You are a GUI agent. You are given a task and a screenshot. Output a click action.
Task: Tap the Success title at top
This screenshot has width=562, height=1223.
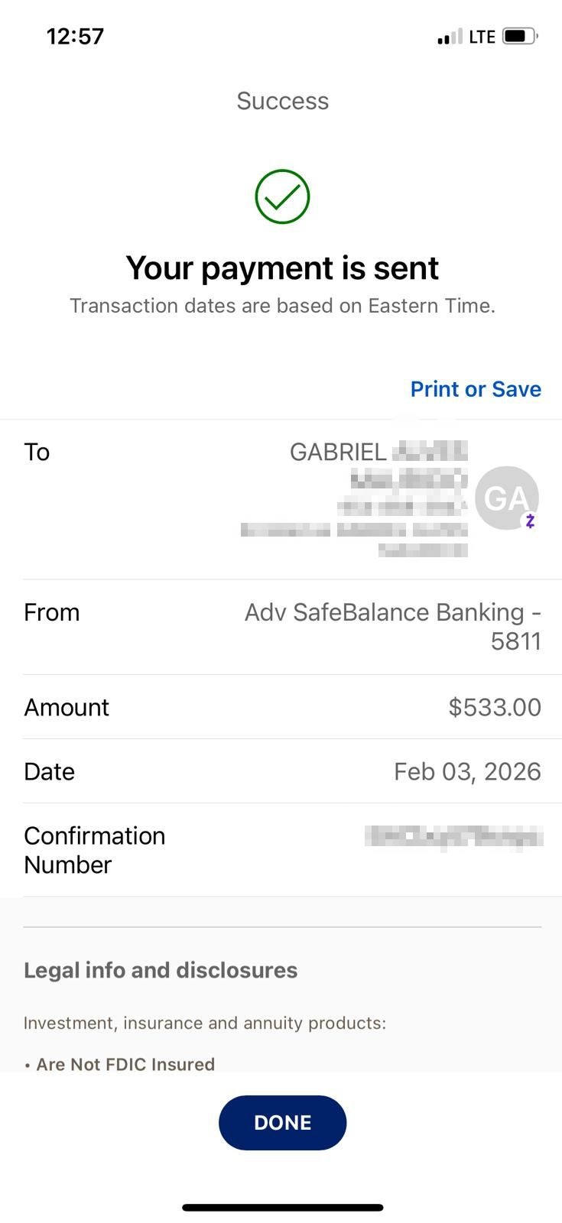tap(282, 101)
